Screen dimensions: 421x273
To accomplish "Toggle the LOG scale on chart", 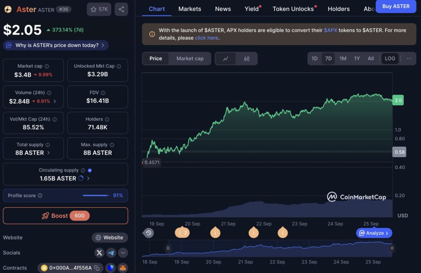I will [x=390, y=58].
